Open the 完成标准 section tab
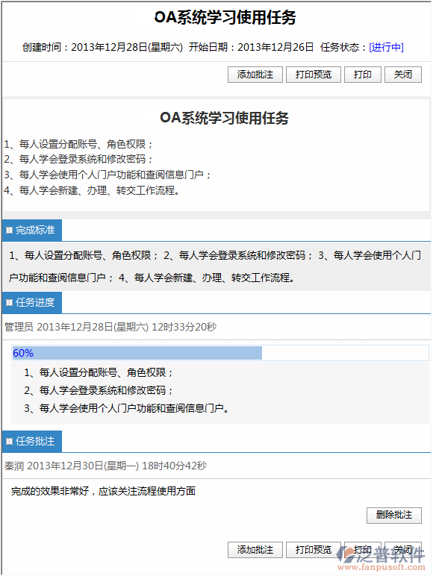The image size is (433, 579). (x=32, y=231)
